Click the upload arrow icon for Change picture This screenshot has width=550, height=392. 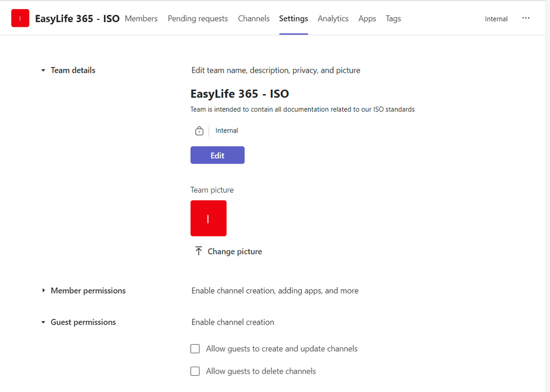(198, 251)
